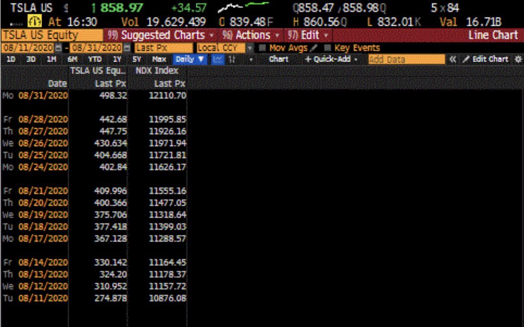524x327 pixels.
Task: Open the Quick-Add dropdown
Action: click(331, 59)
